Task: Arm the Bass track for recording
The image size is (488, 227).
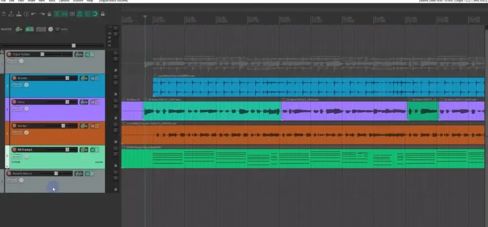Action: point(14,102)
